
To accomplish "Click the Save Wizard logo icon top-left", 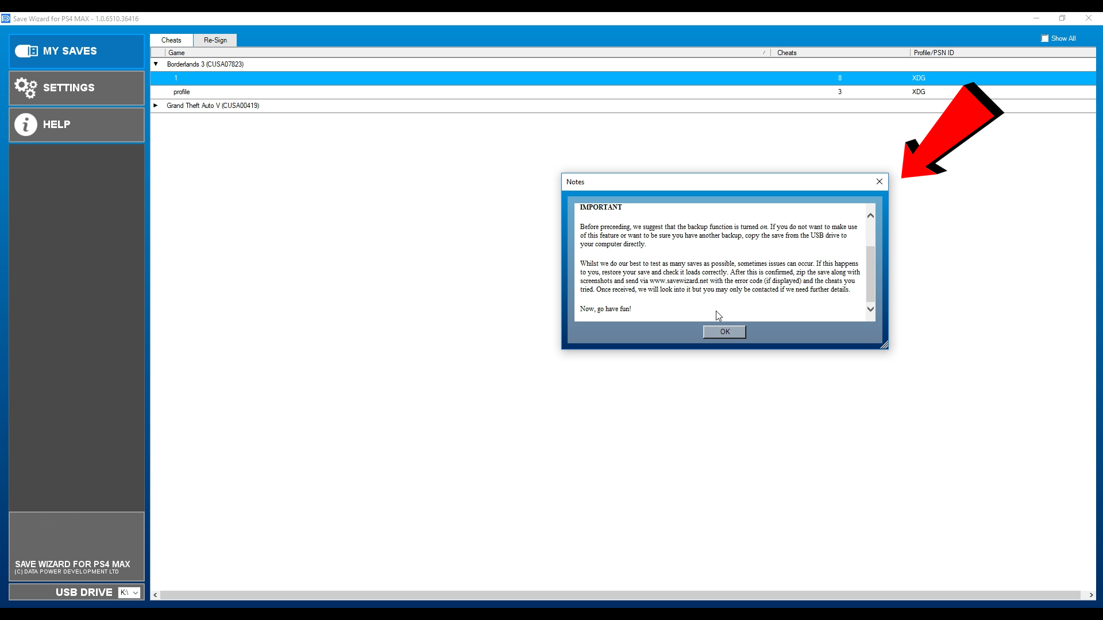I will (7, 18).
